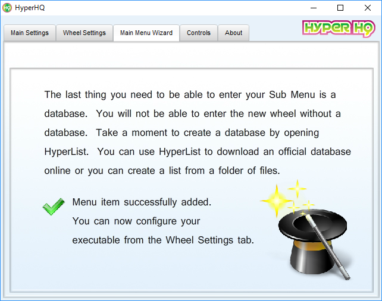Click the line starting 'The last thing you need'
The width and height of the screenshot is (382, 301).
190,95
